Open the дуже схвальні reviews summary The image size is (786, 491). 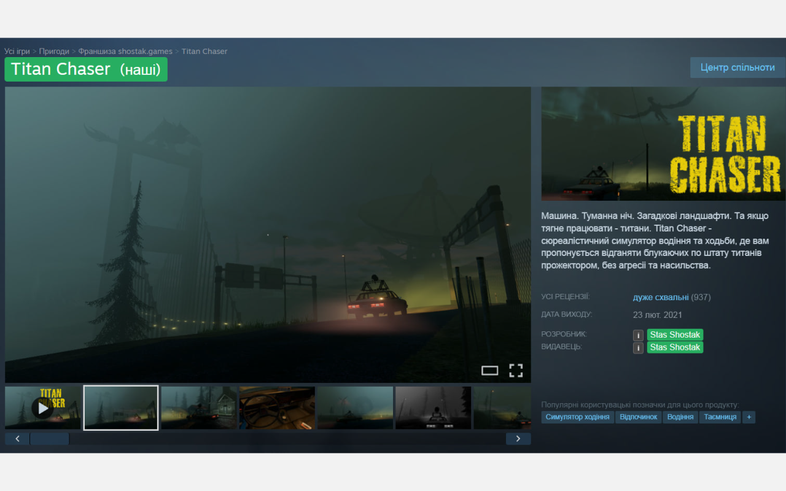click(x=661, y=297)
